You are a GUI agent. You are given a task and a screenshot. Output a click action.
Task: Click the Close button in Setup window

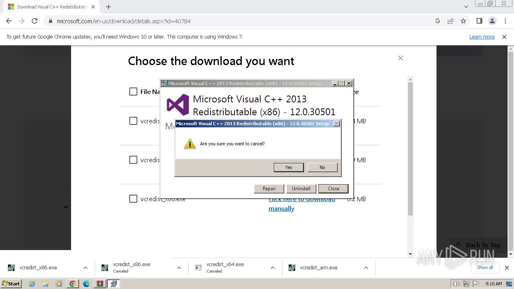333,189
